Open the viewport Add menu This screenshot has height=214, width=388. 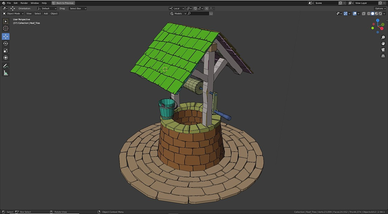(46, 14)
